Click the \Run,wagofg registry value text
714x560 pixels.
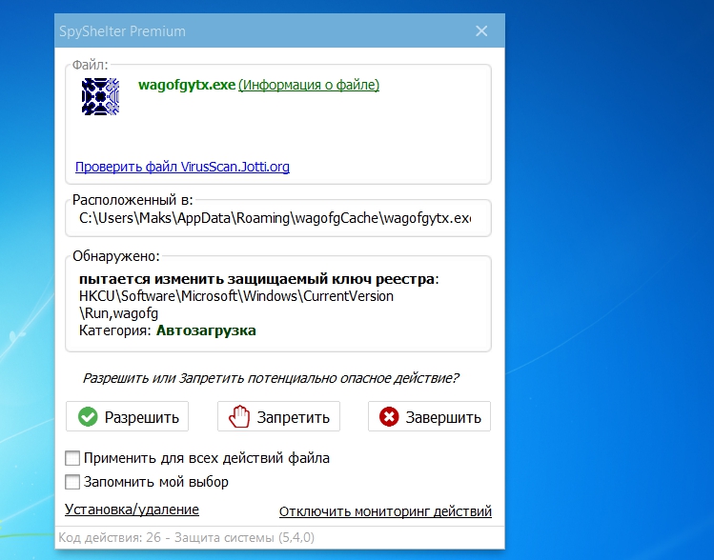point(118,313)
